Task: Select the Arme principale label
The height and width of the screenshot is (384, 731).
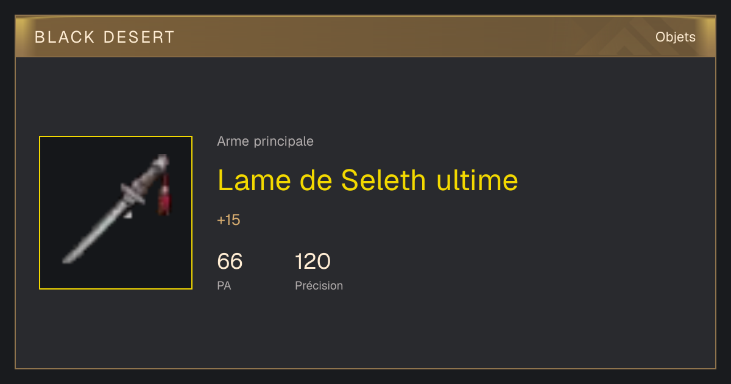Action: pos(265,141)
